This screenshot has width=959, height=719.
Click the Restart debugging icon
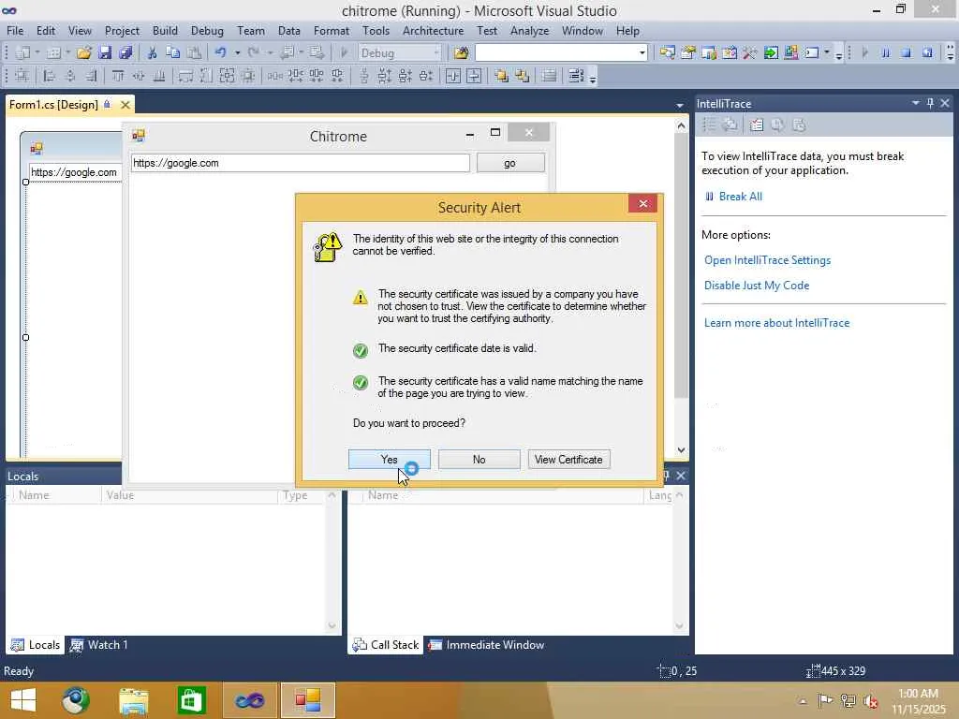tap(927, 53)
